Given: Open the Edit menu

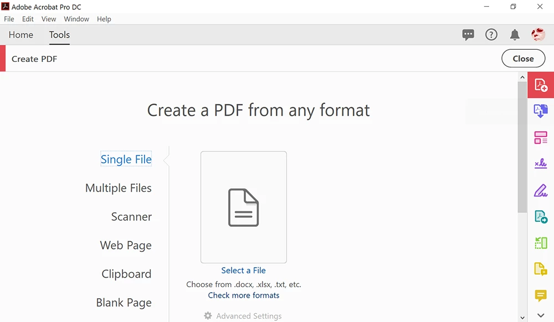Looking at the screenshot, I should 28,19.
